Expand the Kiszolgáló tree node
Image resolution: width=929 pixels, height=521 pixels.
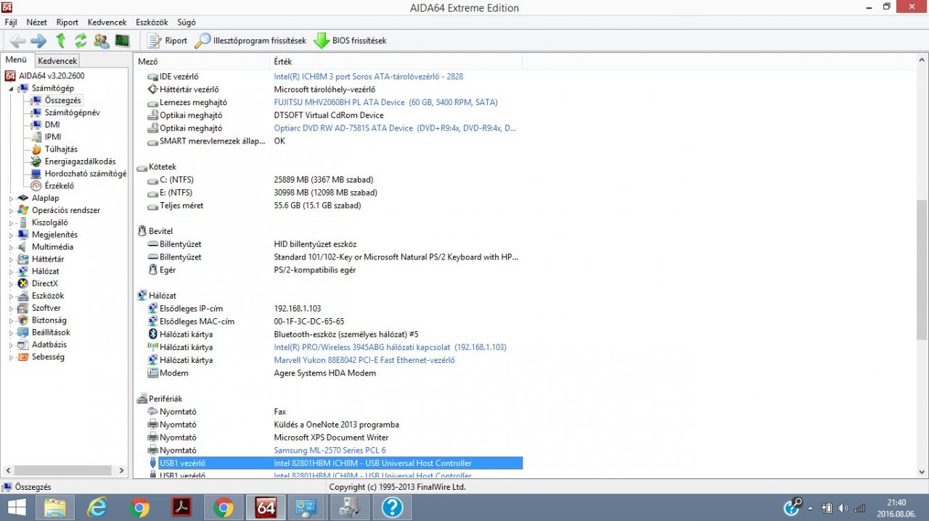click(x=11, y=222)
